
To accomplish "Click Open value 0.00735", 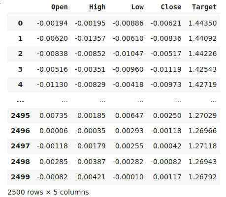I will coord(54,115).
